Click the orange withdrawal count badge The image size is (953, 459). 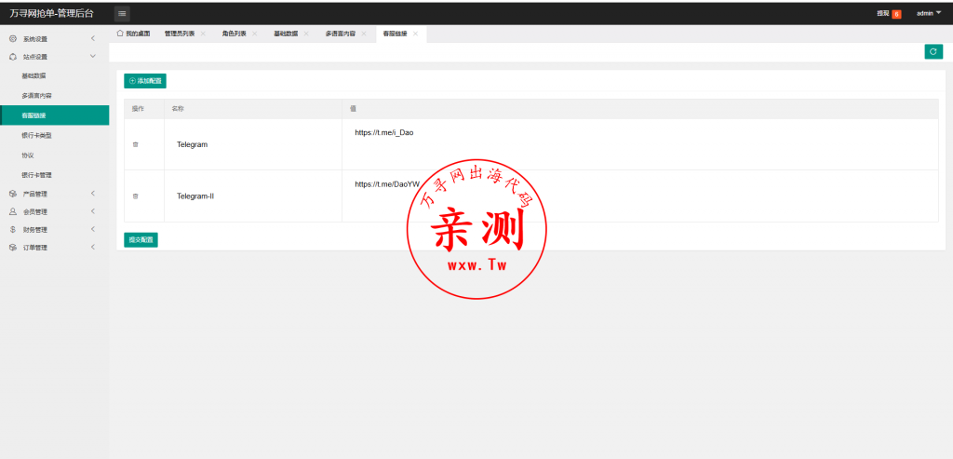point(896,14)
